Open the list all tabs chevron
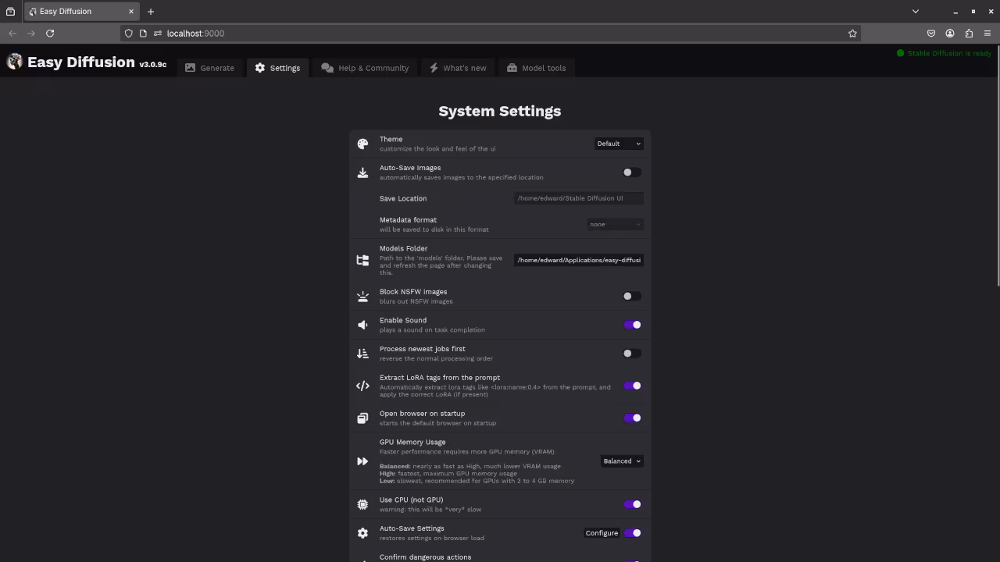This screenshot has height=562, width=1000. (916, 11)
